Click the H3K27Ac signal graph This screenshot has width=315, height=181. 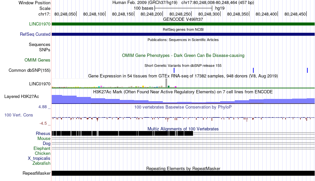coord(183,99)
